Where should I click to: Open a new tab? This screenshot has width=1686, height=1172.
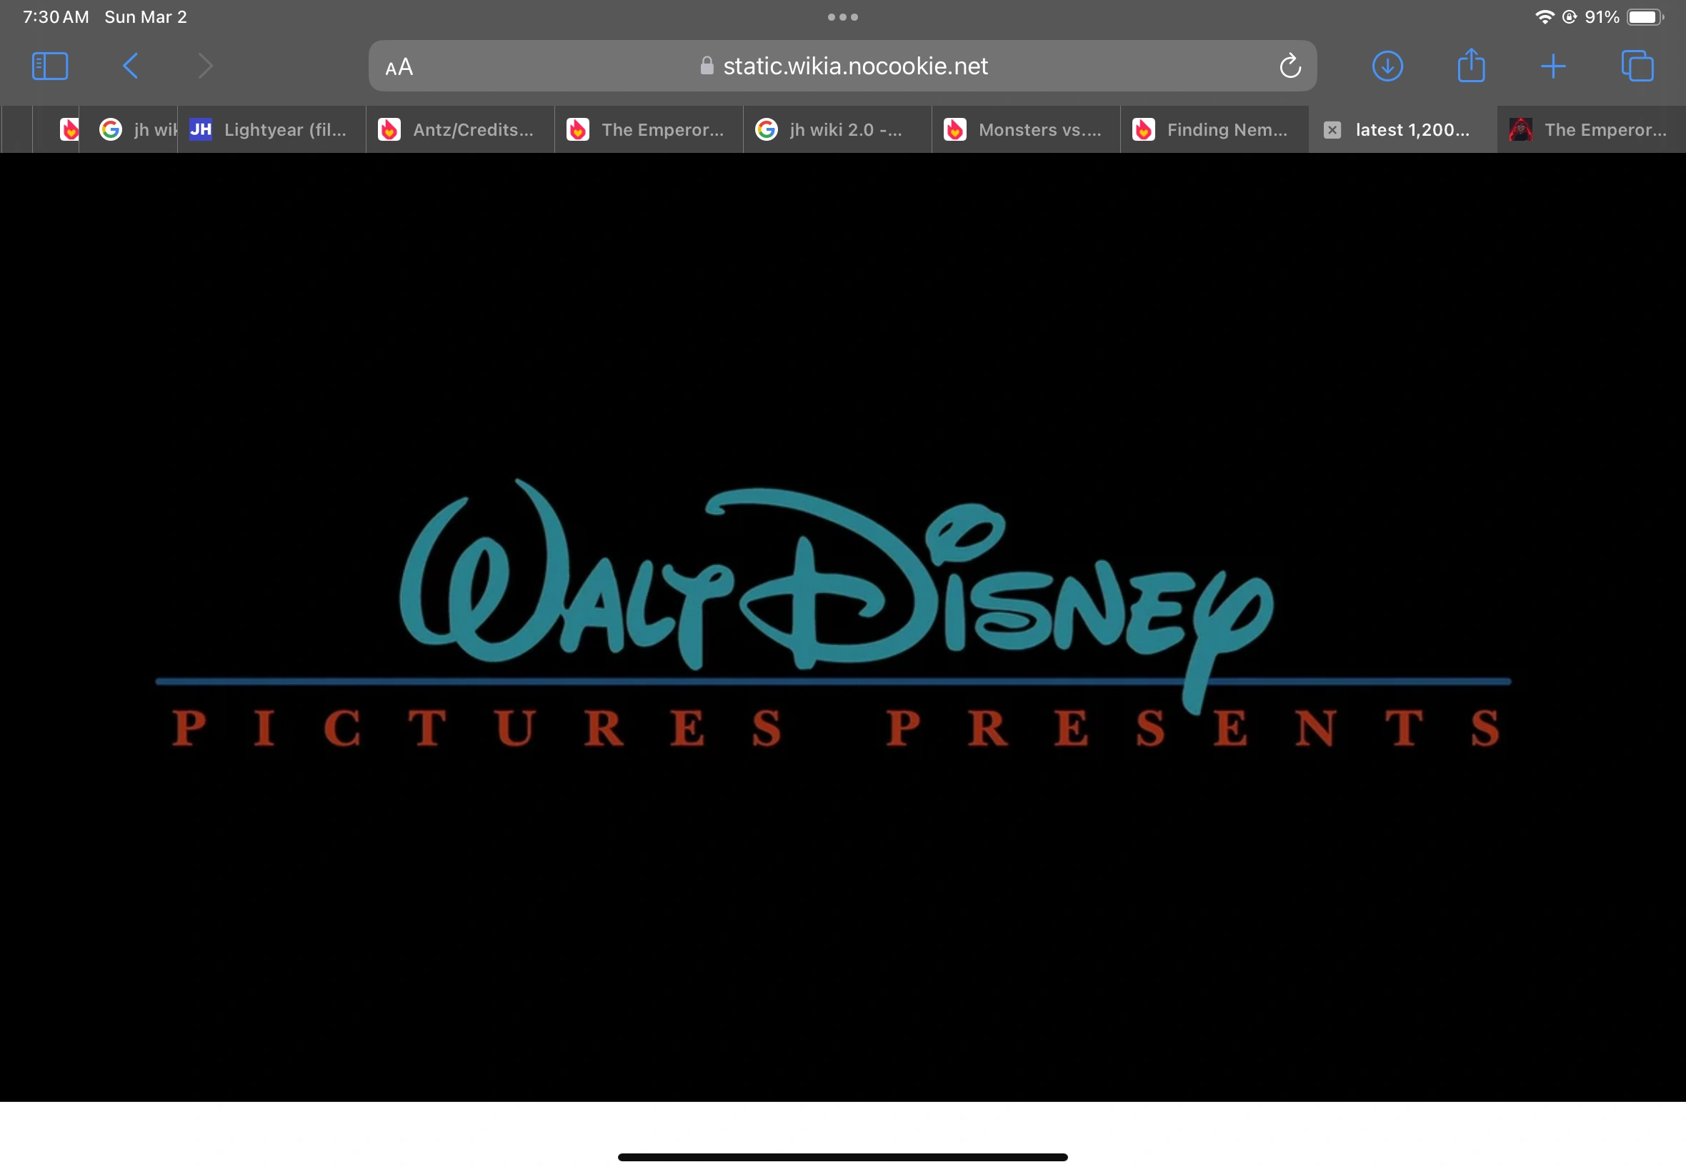pyautogui.click(x=1553, y=66)
